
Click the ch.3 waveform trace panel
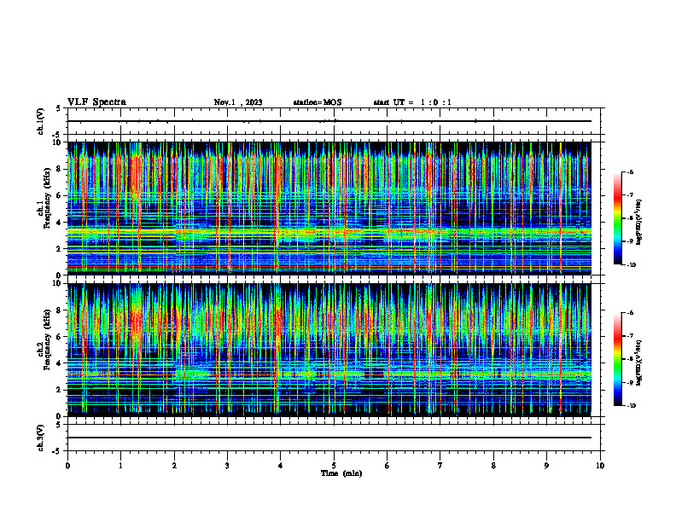(334, 438)
